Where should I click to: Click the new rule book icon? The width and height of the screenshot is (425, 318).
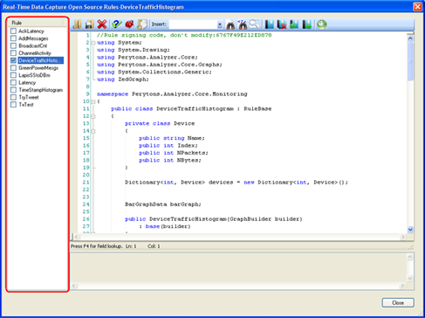click(77, 24)
